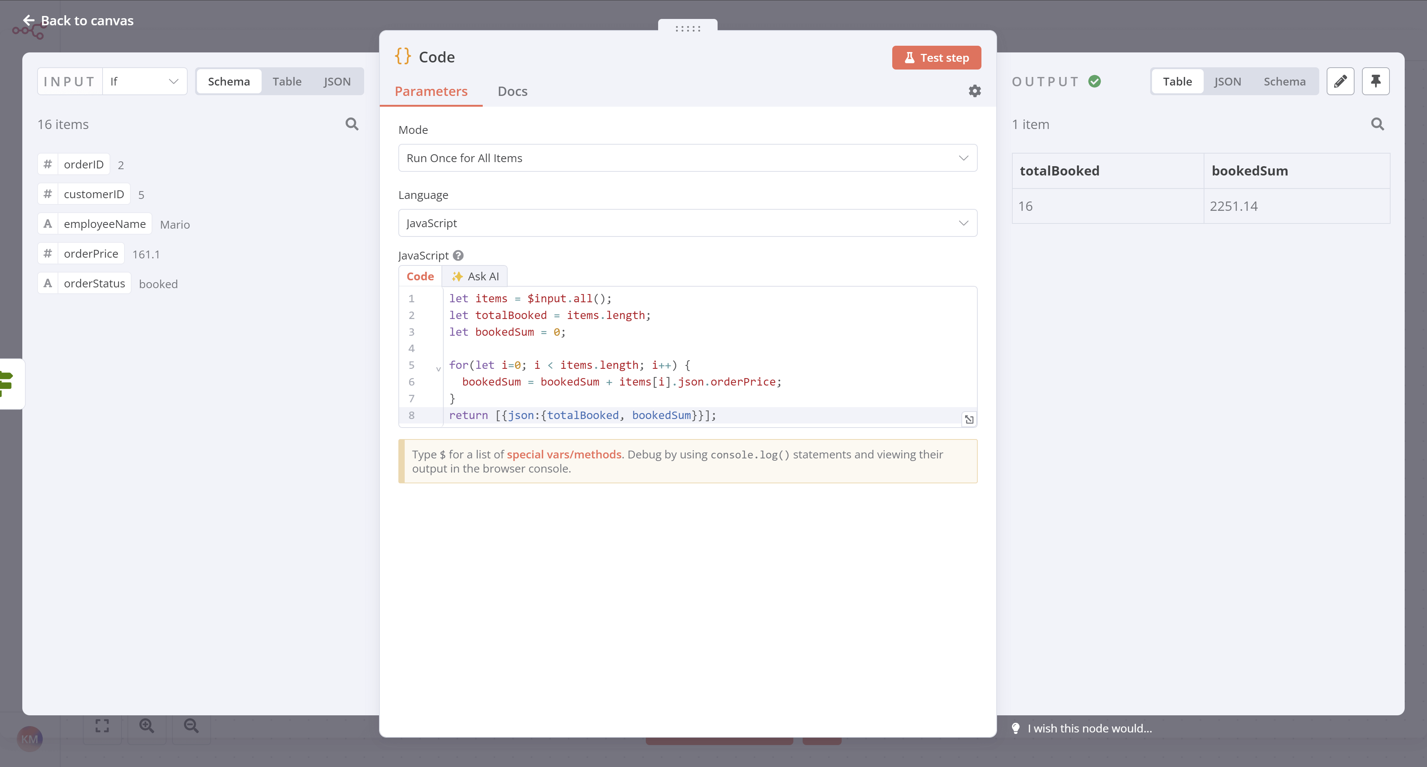Search within the output items
Viewport: 1427px width, 767px height.
click(1378, 124)
